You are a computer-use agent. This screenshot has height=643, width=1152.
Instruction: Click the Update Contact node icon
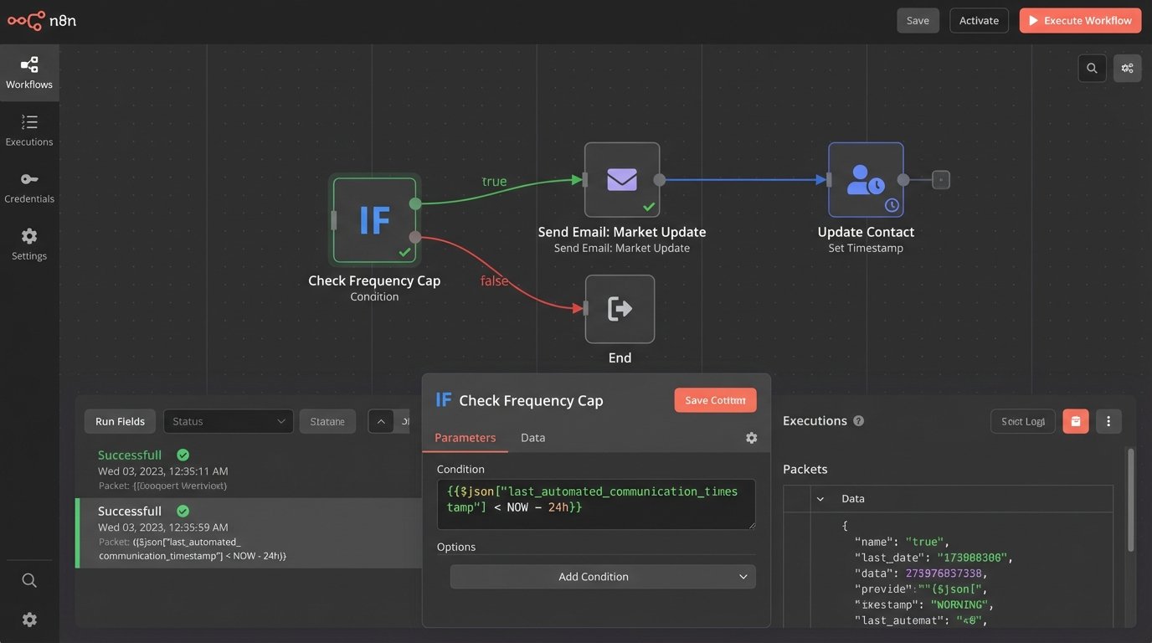click(866, 180)
